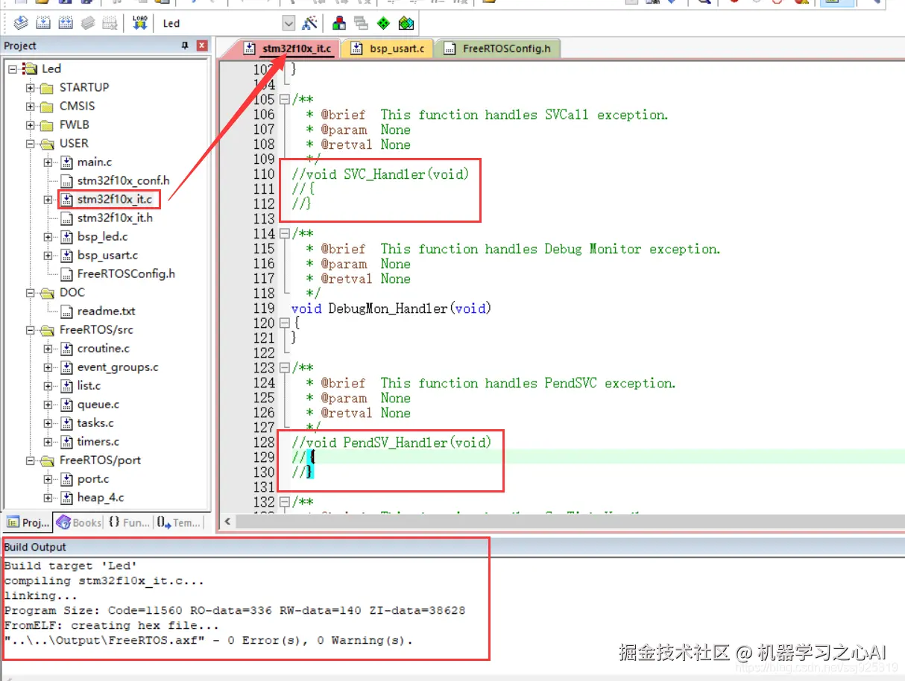Image resolution: width=905 pixels, height=681 pixels.
Task: Open the Functions panel tab
Action: [128, 522]
